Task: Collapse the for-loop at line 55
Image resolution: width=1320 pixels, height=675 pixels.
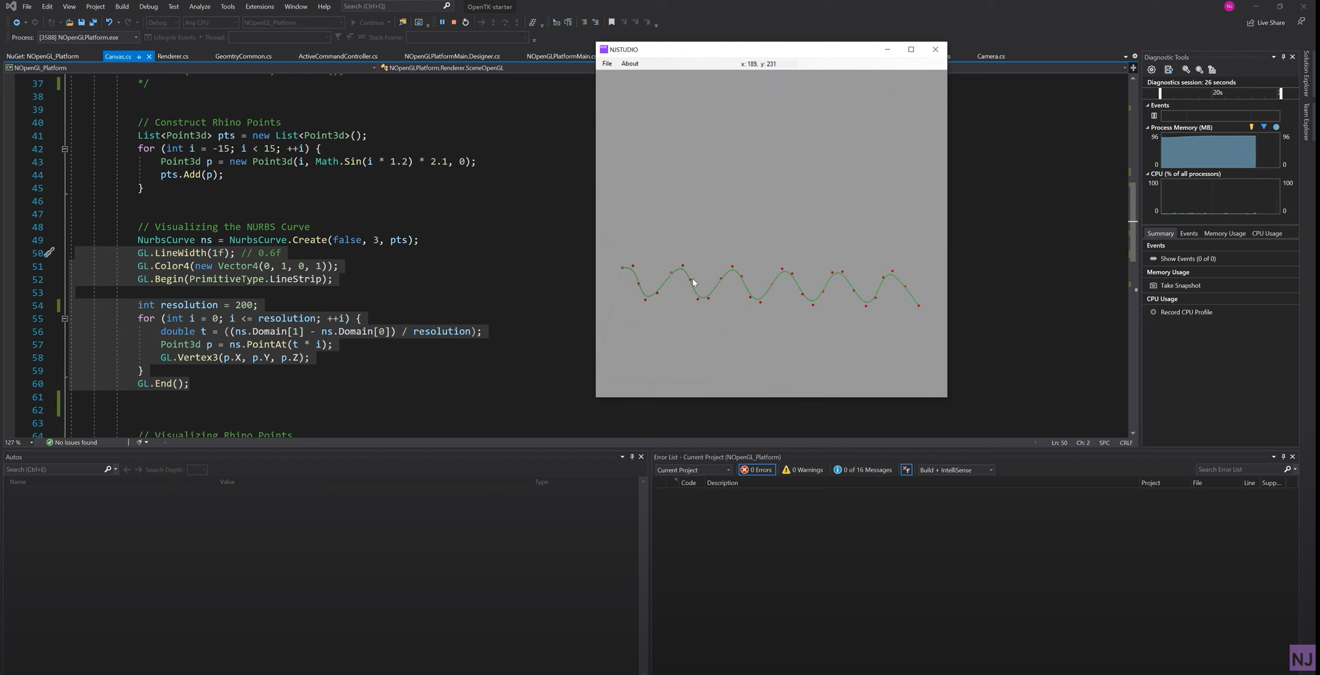Action: (65, 318)
